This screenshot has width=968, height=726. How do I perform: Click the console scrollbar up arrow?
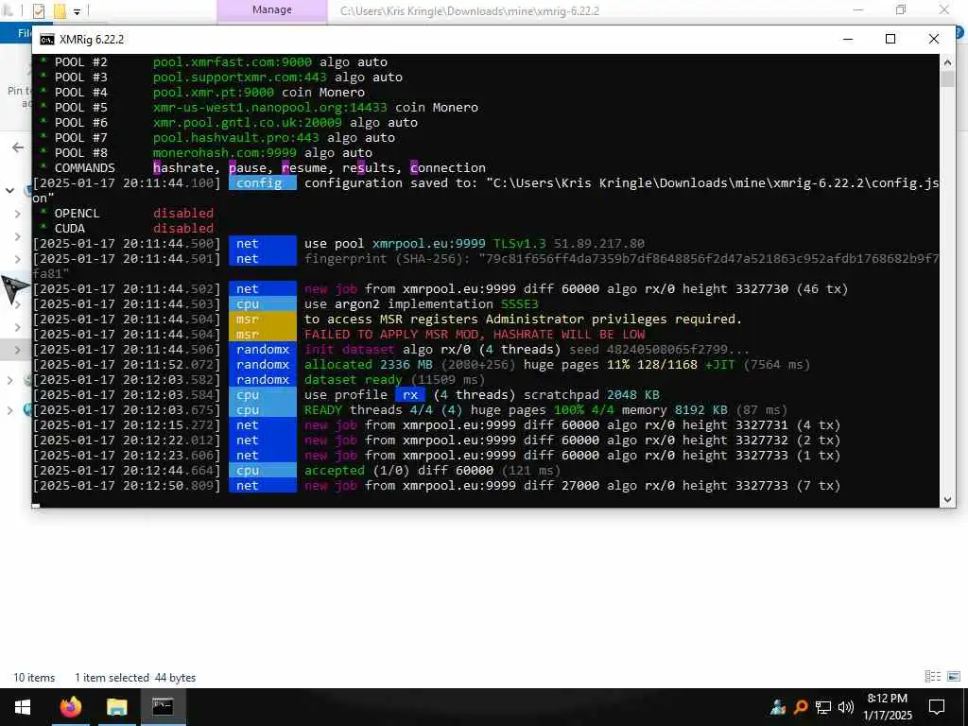click(947, 61)
